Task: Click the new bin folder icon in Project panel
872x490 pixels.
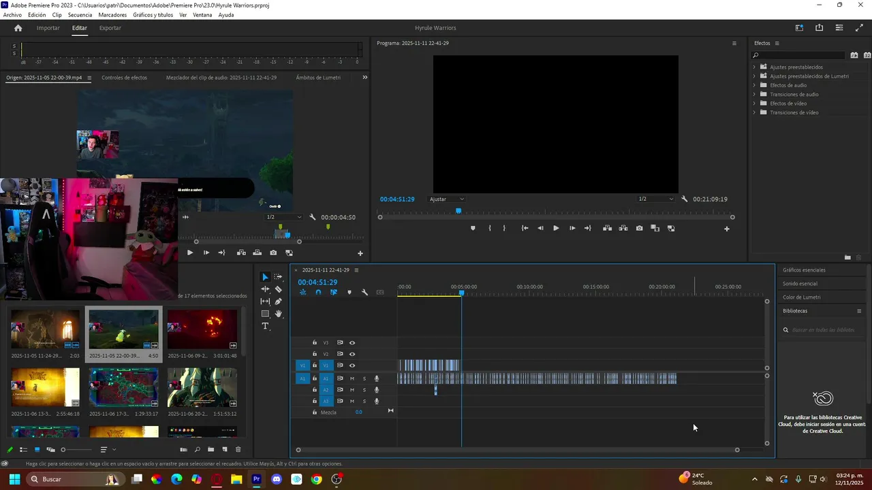Action: click(x=211, y=449)
